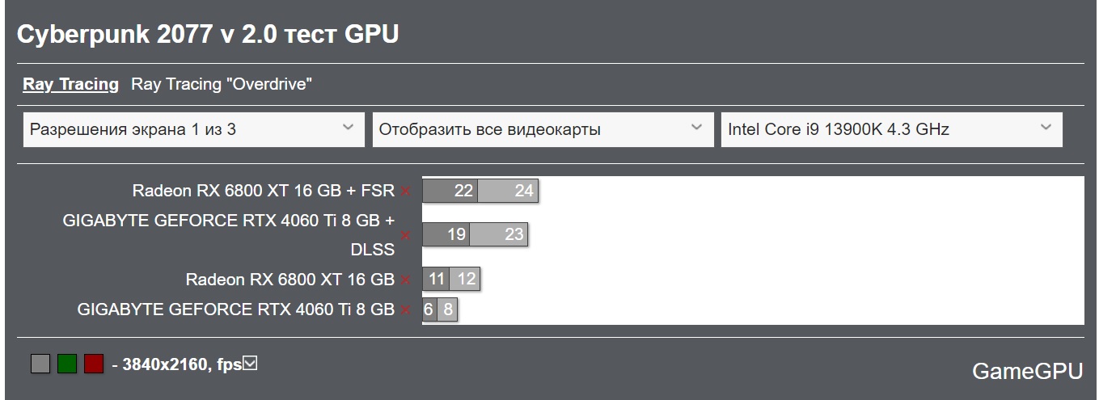Screen dimensions: 1099x400
Task: Remove Radeon RX 6800 XT + FSR row
Action: point(406,192)
